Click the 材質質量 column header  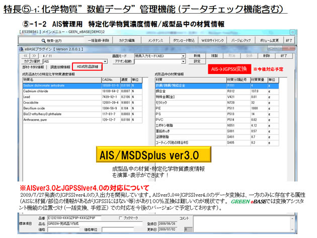coord(259,80)
